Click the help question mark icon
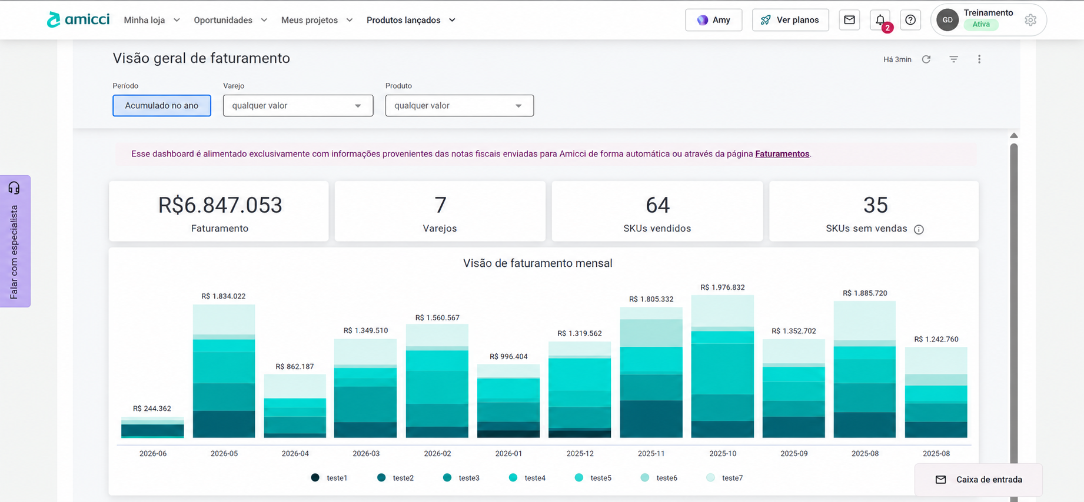The width and height of the screenshot is (1084, 502). click(x=910, y=20)
